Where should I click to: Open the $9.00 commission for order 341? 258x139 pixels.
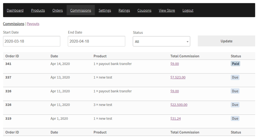[x=175, y=64]
